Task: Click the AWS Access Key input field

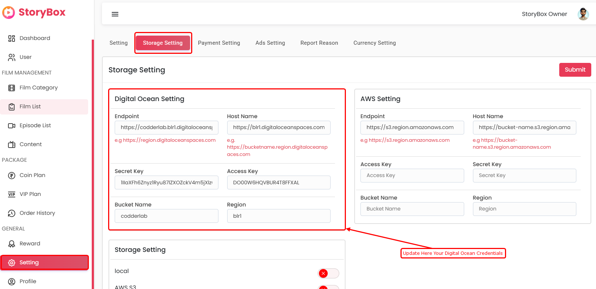Action: (412, 176)
